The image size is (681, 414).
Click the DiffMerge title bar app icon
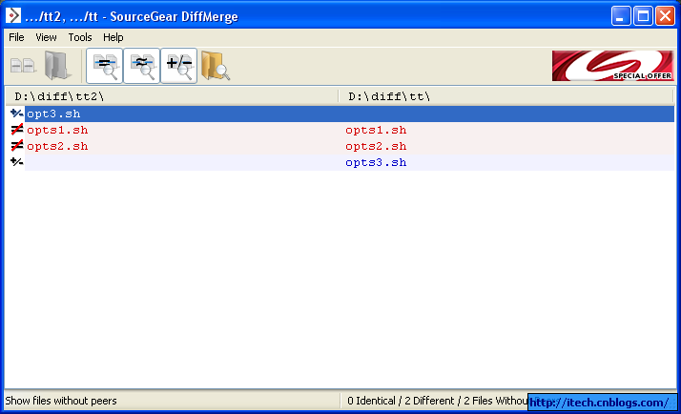13,15
